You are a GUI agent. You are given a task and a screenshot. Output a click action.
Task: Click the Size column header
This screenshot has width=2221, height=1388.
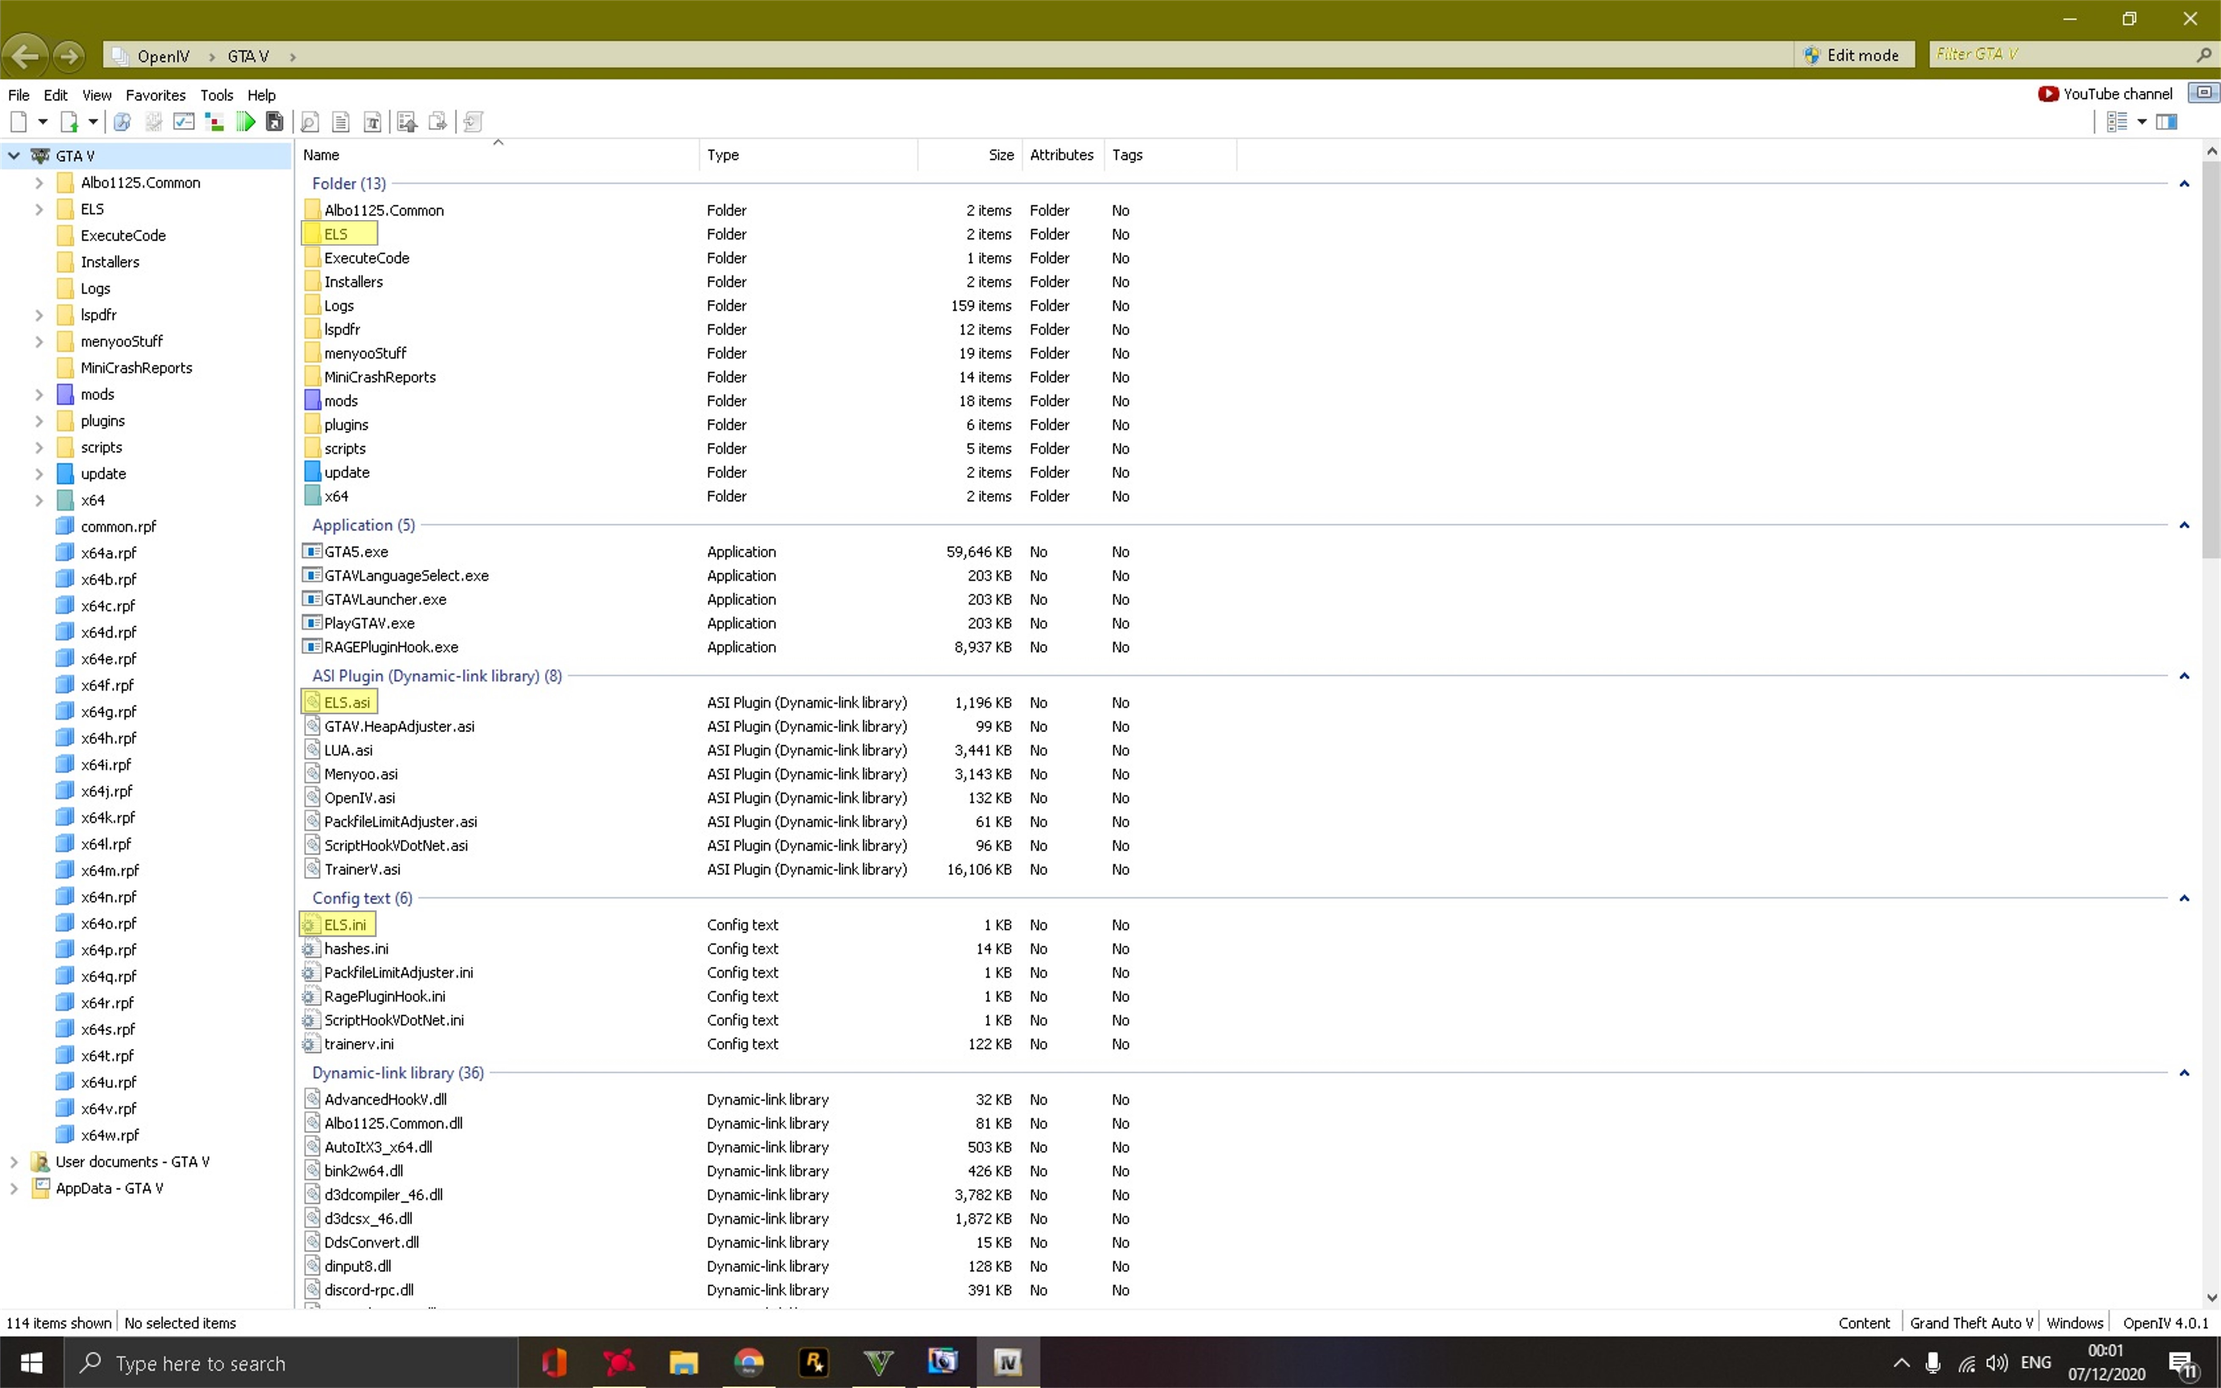pos(1000,154)
